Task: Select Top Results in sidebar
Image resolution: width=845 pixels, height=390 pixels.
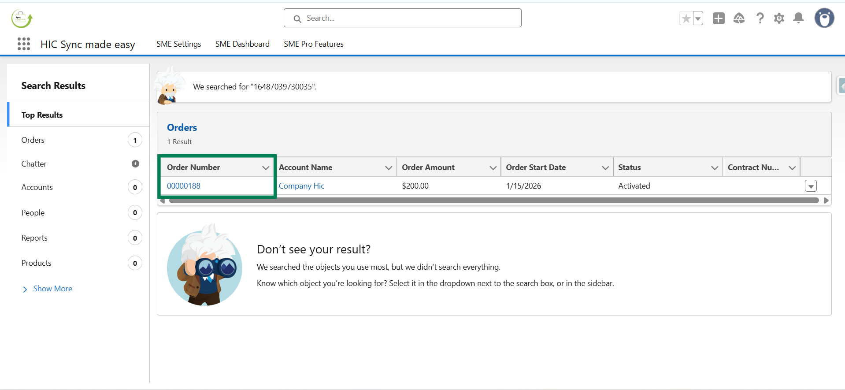Action: pyautogui.click(x=78, y=115)
